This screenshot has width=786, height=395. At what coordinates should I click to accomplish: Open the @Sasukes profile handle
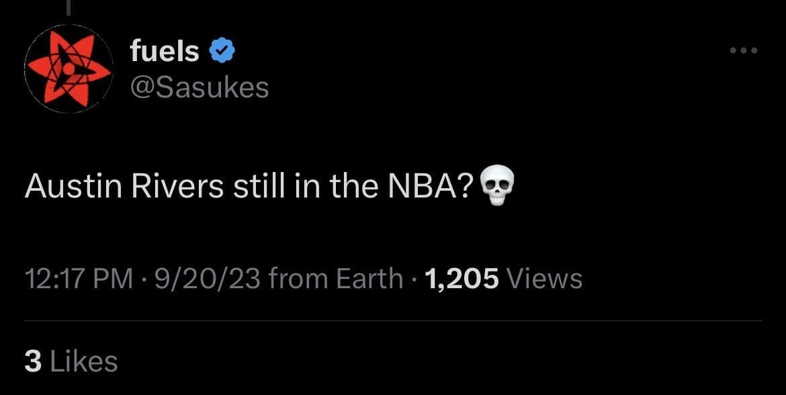200,87
